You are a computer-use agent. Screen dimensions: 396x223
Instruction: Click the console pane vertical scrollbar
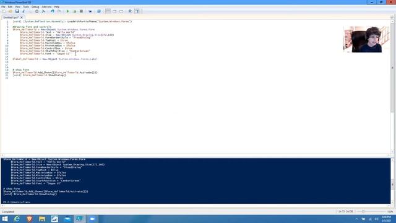tap(392, 181)
